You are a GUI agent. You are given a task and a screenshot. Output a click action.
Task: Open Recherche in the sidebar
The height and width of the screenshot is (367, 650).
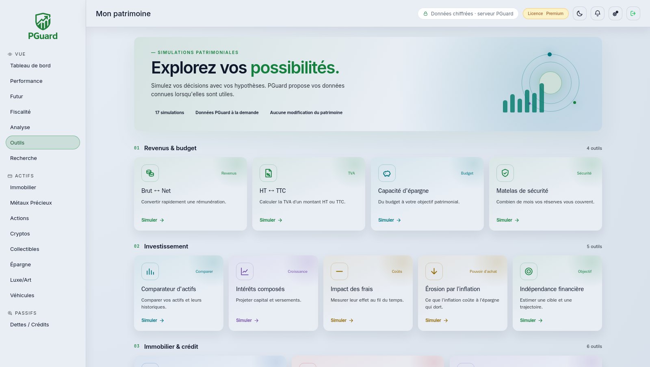pos(43,158)
